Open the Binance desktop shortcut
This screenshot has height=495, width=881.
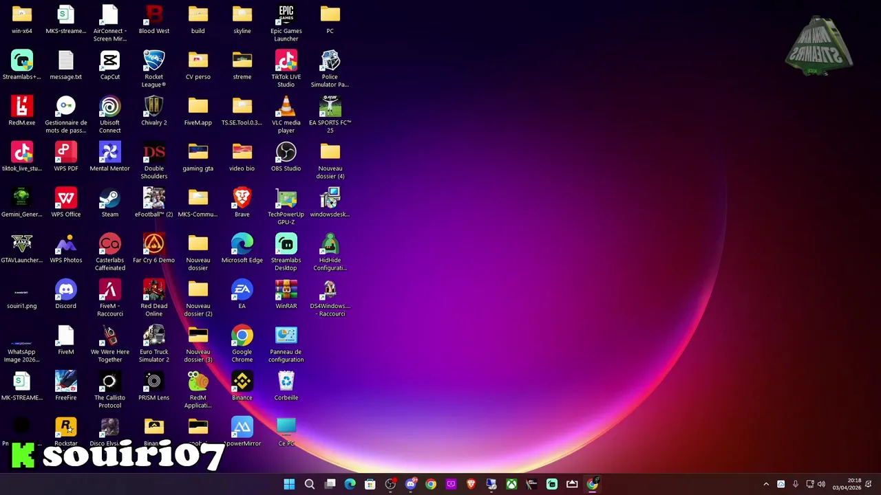click(242, 386)
